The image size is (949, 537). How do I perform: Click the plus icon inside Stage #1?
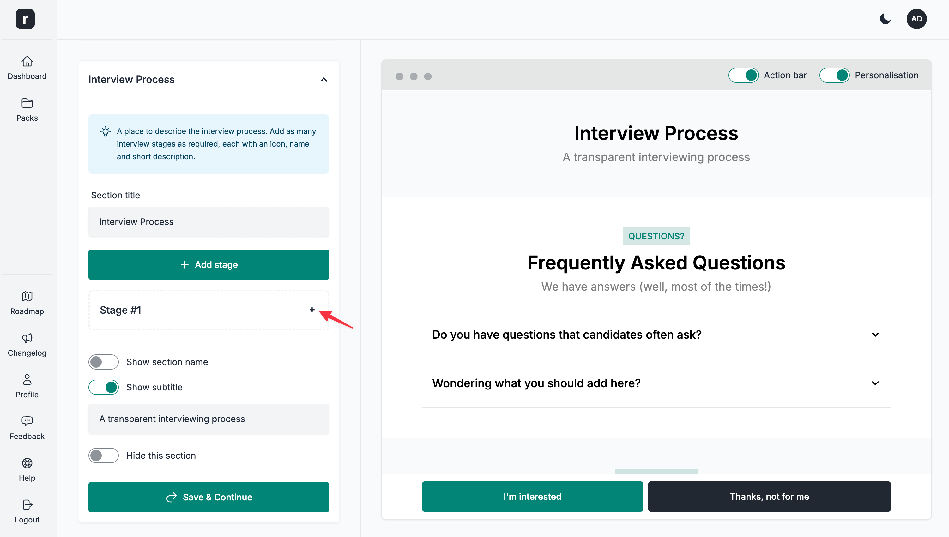pyautogui.click(x=312, y=310)
